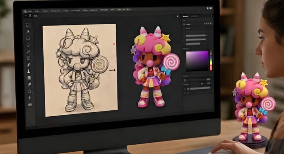Click the top gray bar above the color picker
284x154 pixels.
(196, 36)
